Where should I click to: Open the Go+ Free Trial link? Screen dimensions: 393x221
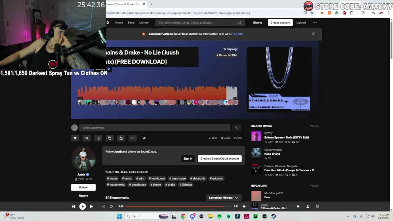[237, 34]
